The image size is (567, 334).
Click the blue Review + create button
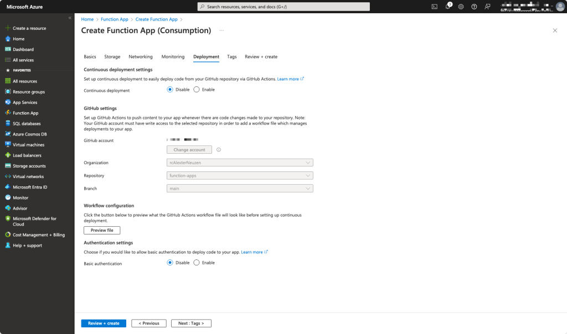(x=104, y=323)
